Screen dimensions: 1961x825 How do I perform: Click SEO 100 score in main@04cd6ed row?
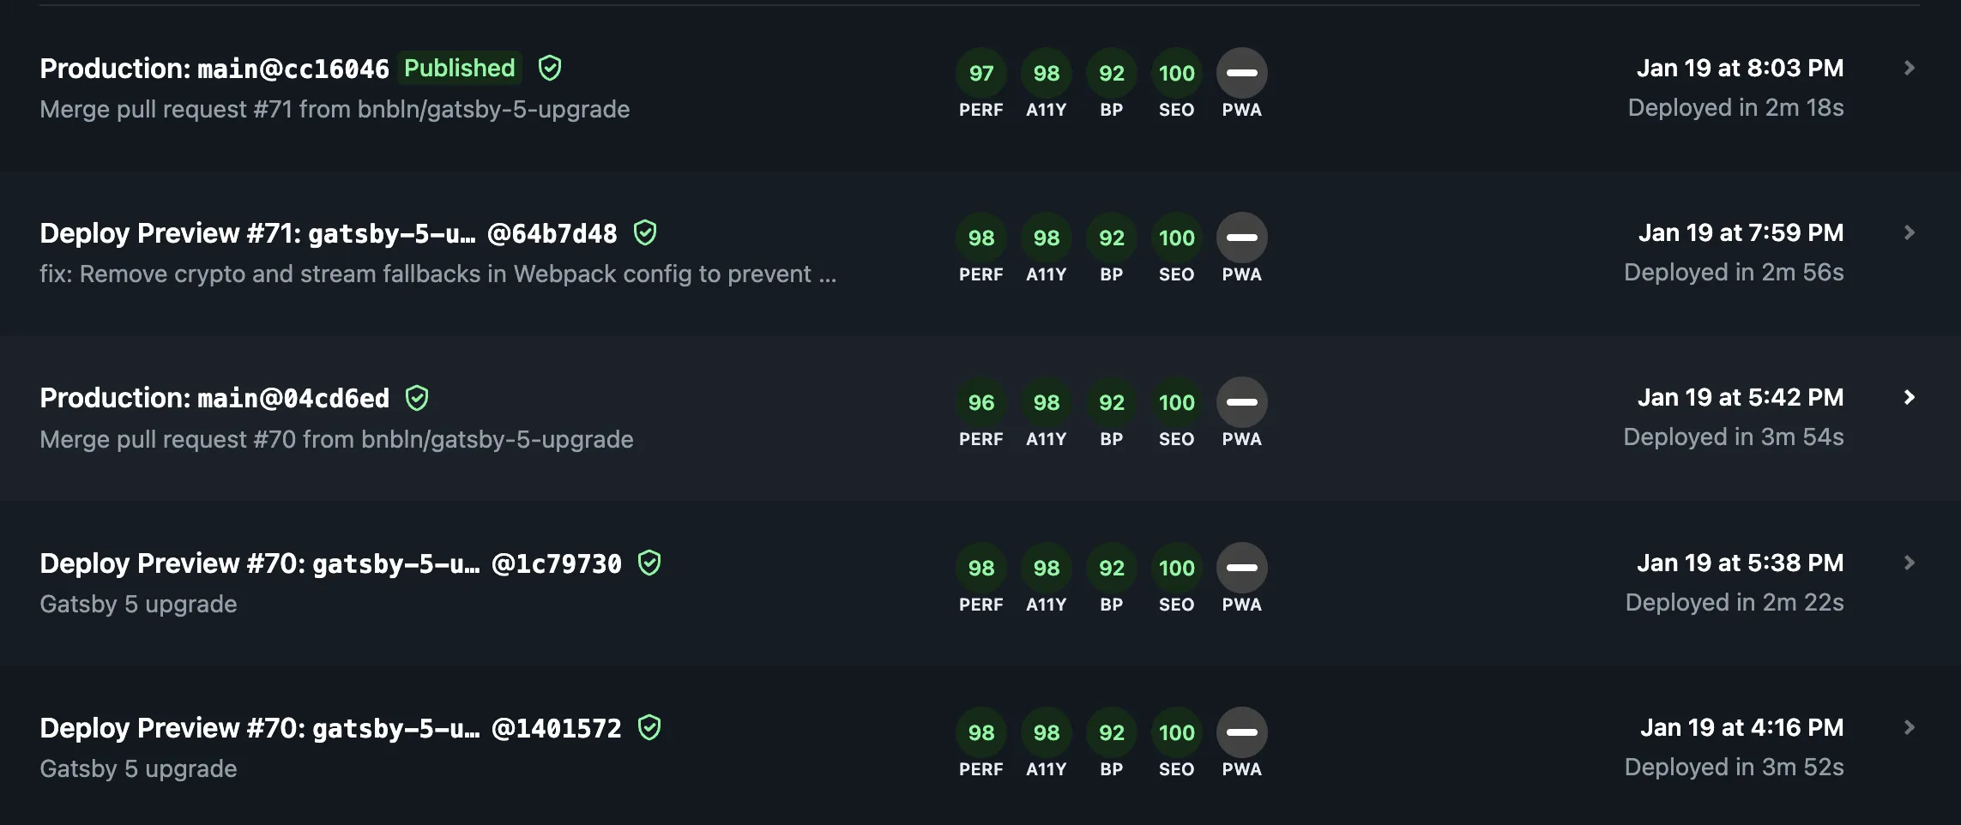[x=1176, y=402]
